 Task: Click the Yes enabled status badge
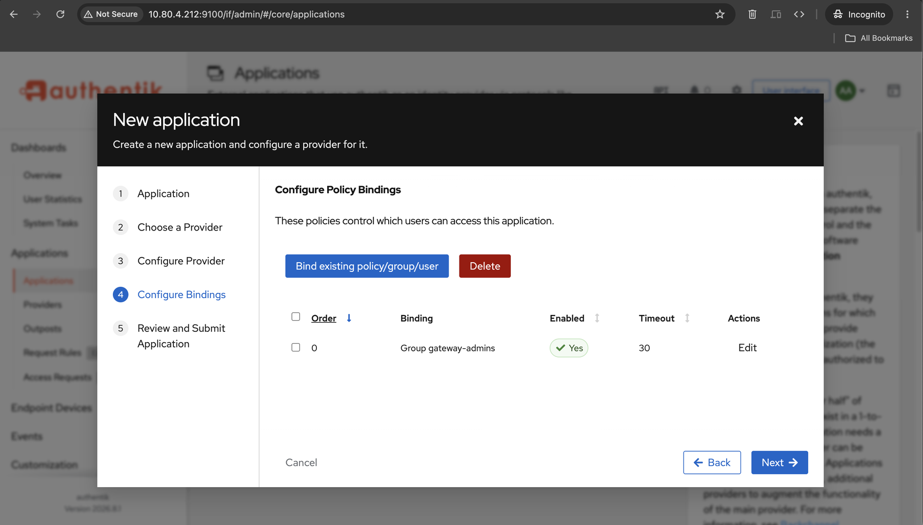point(569,348)
